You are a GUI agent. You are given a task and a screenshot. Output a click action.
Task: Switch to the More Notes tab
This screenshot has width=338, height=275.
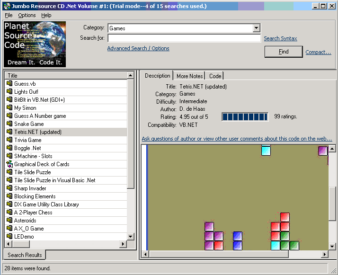189,76
